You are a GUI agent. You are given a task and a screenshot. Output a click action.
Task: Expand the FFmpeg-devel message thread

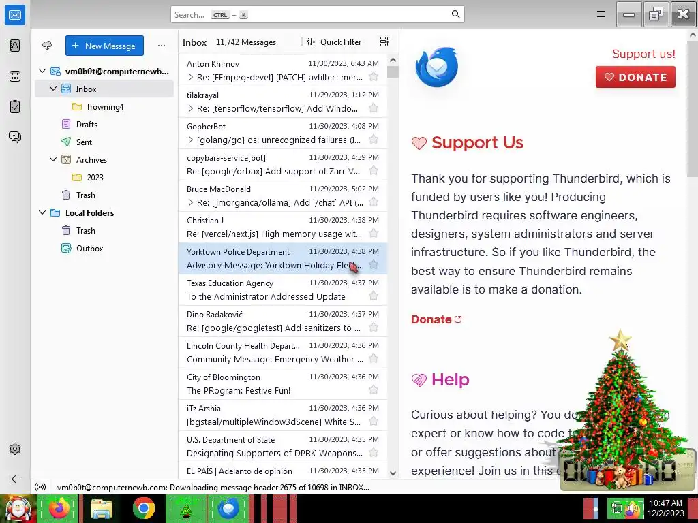191,78
